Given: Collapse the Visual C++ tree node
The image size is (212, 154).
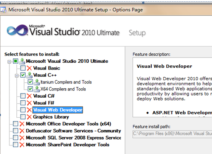Looking at the screenshot, I should click(x=17, y=76).
